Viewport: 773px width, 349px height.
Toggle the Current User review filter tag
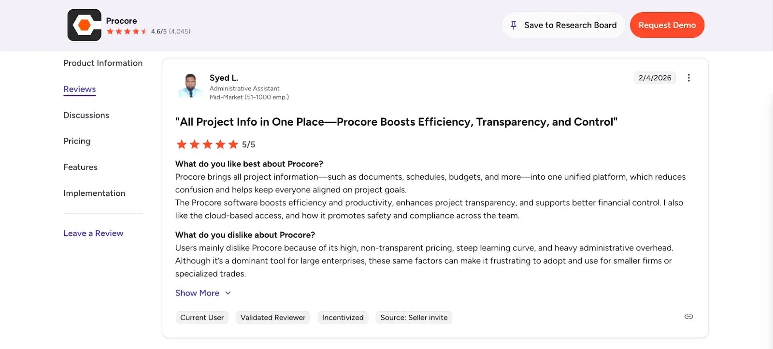click(201, 318)
